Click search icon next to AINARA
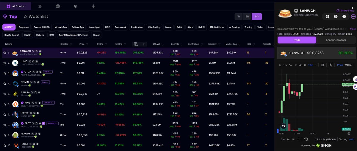The image size is (357, 151). 36,92
